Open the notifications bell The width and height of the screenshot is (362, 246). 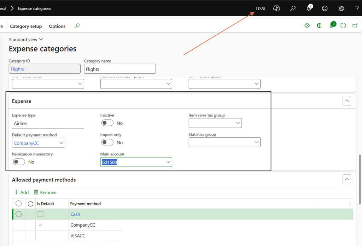309,8
